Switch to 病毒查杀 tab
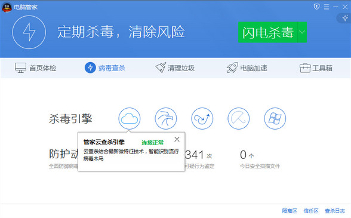Image resolution: width=351 pixels, height=218 pixels. point(105,67)
